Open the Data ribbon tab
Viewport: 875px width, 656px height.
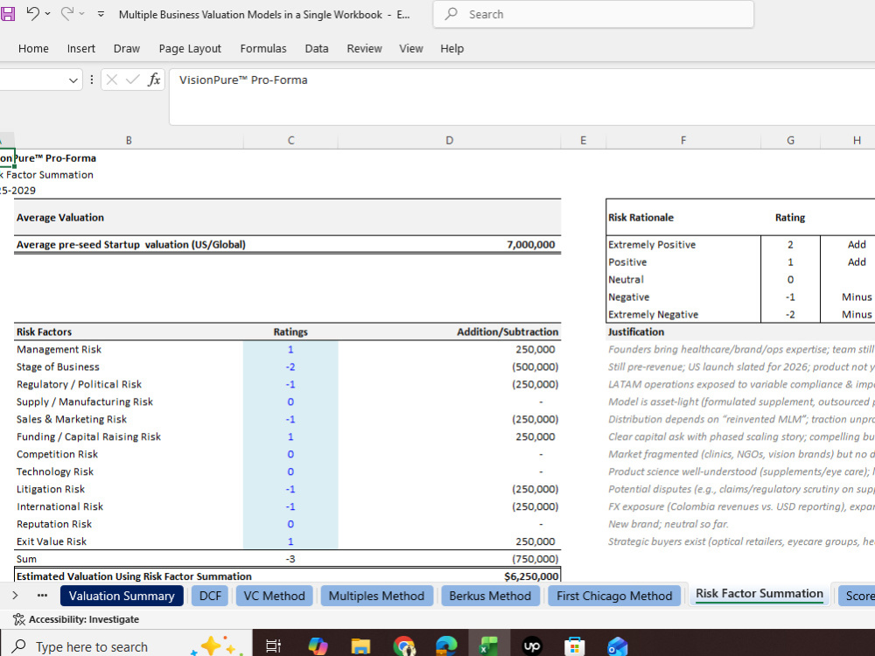317,48
